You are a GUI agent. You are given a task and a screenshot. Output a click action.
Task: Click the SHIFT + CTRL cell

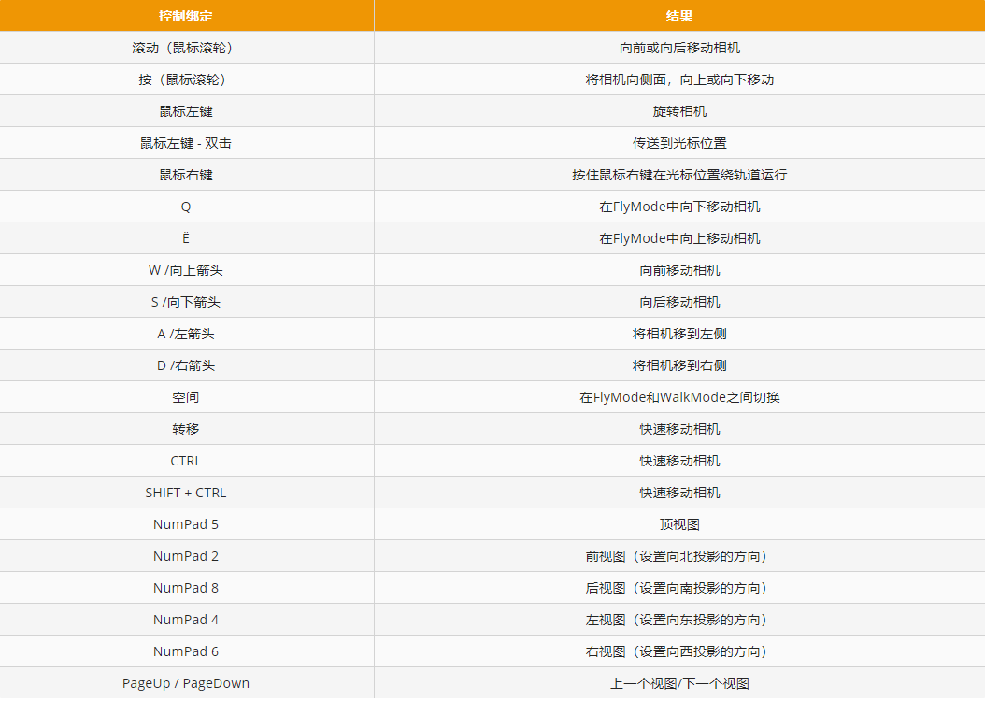click(x=186, y=493)
